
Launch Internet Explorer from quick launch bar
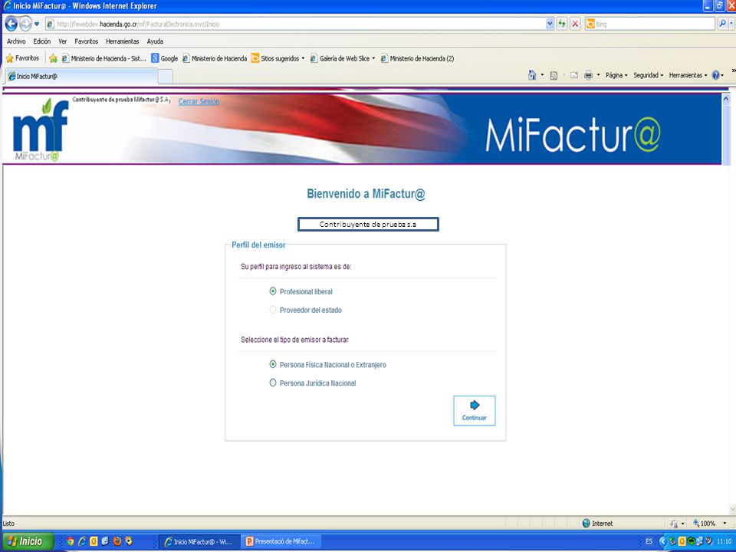[82, 541]
